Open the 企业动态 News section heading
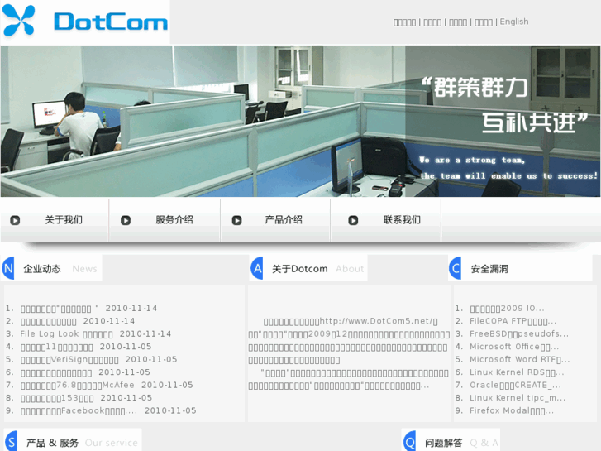This screenshot has height=451, width=601. 60,269
